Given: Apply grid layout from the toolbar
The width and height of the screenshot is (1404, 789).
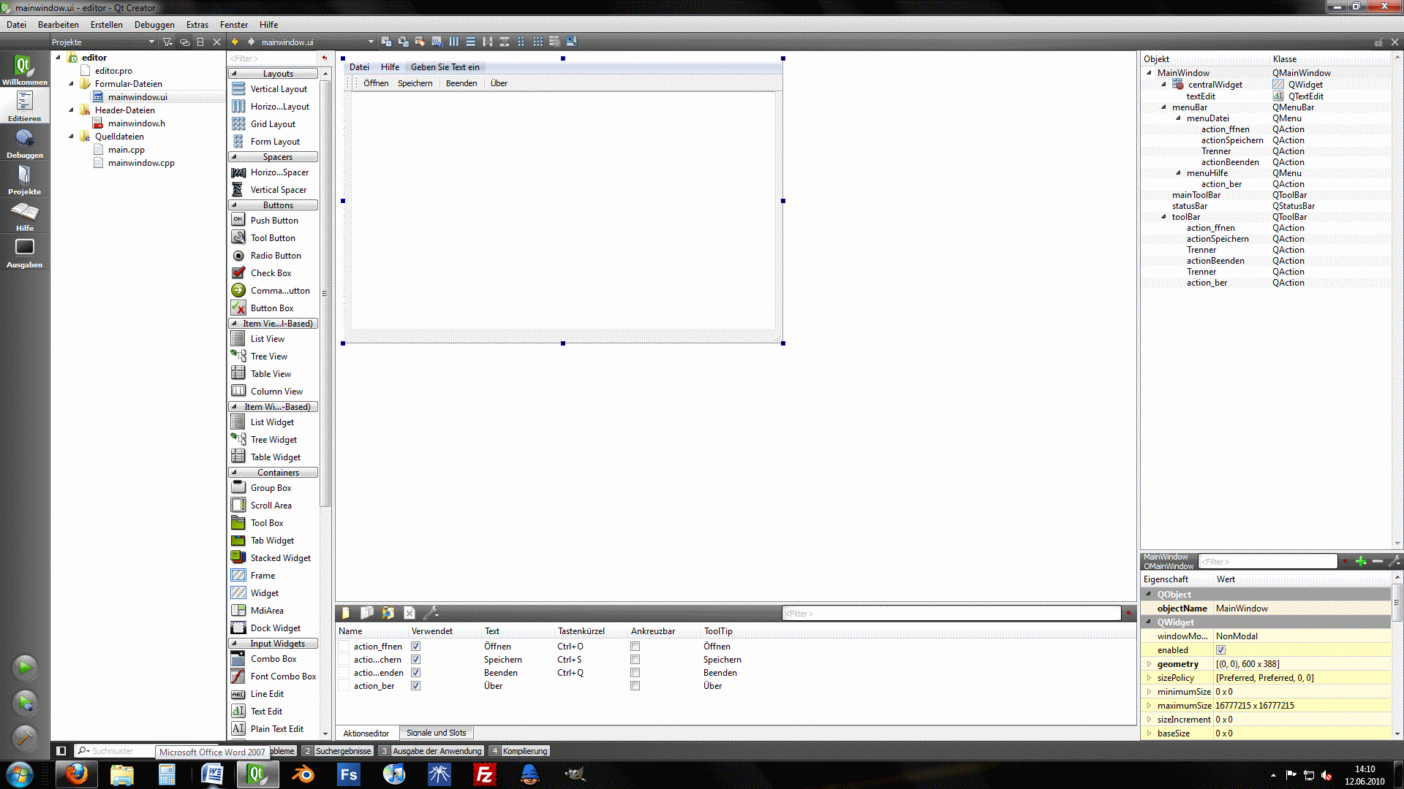Looking at the screenshot, I should click(x=538, y=42).
